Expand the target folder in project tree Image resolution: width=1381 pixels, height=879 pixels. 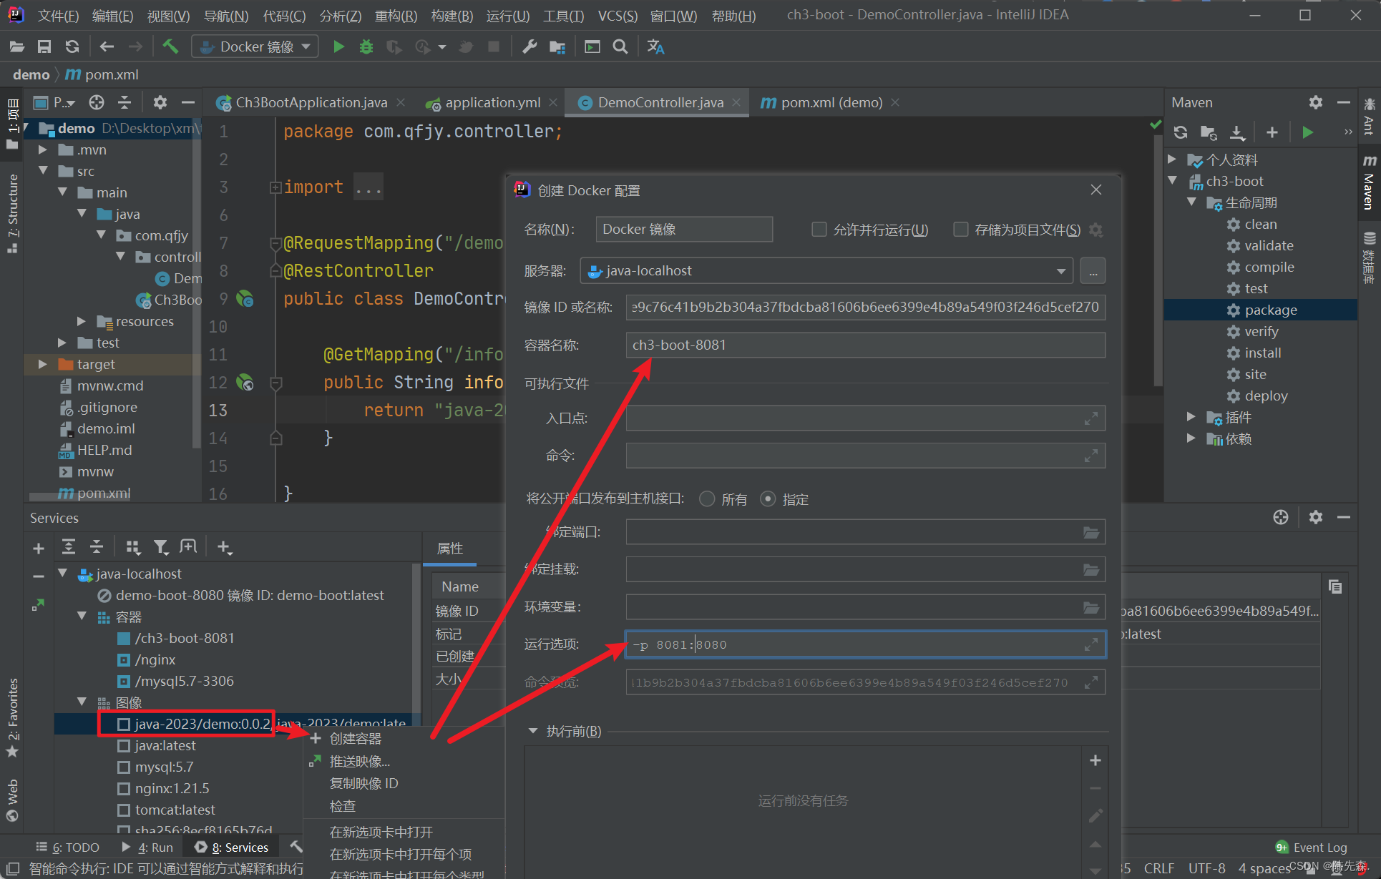tap(43, 364)
